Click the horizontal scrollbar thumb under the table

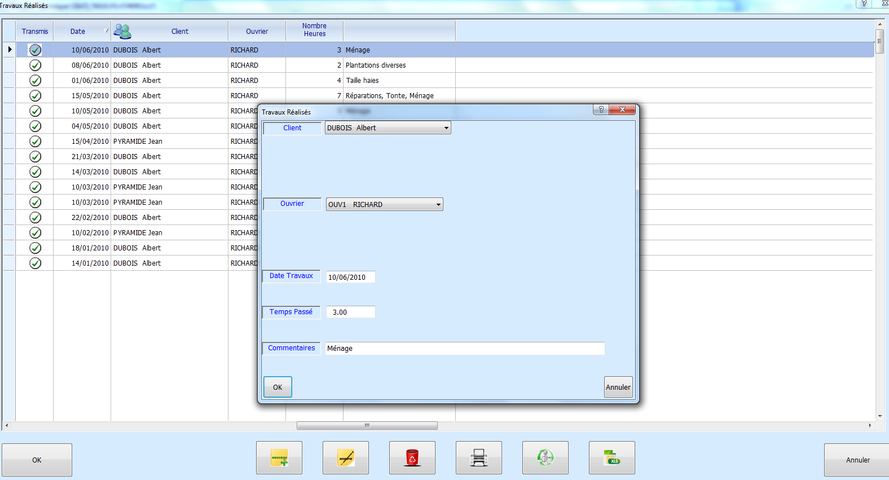click(x=367, y=425)
